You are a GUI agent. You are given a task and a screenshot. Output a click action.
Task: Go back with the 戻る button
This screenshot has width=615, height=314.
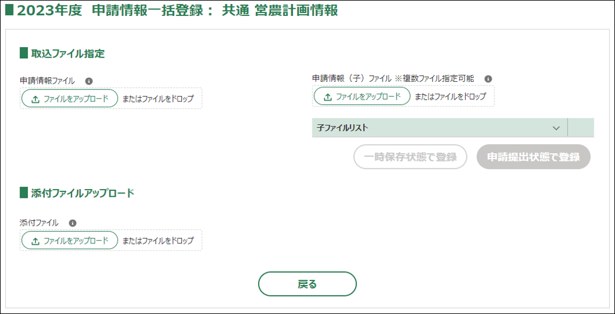coord(307,284)
